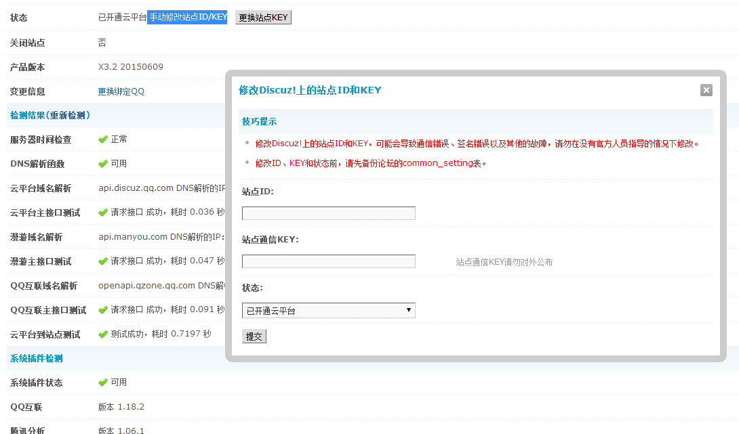
Task: Click the 云平台域名解析 row label
Action: [41, 188]
